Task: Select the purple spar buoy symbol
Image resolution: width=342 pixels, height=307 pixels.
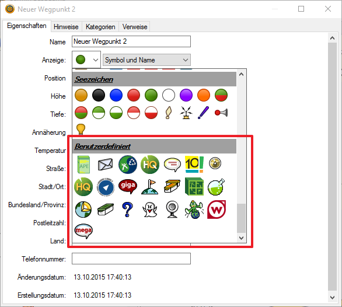Action: pos(204,113)
